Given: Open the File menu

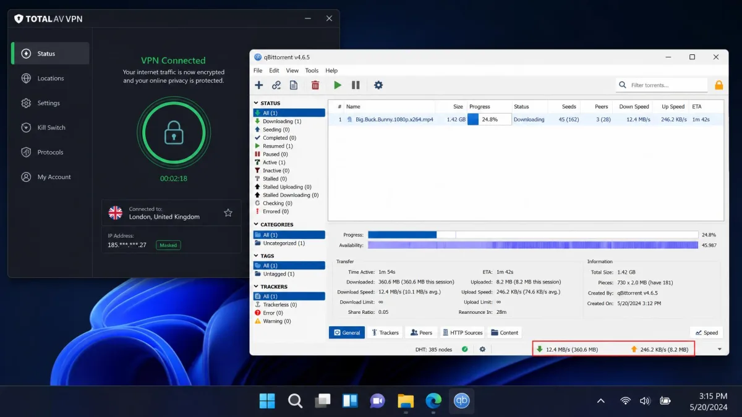Looking at the screenshot, I should 258,70.
